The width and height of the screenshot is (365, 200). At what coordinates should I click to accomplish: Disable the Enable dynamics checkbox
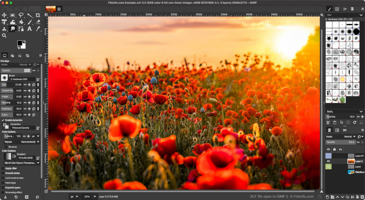[x=2, y=120]
